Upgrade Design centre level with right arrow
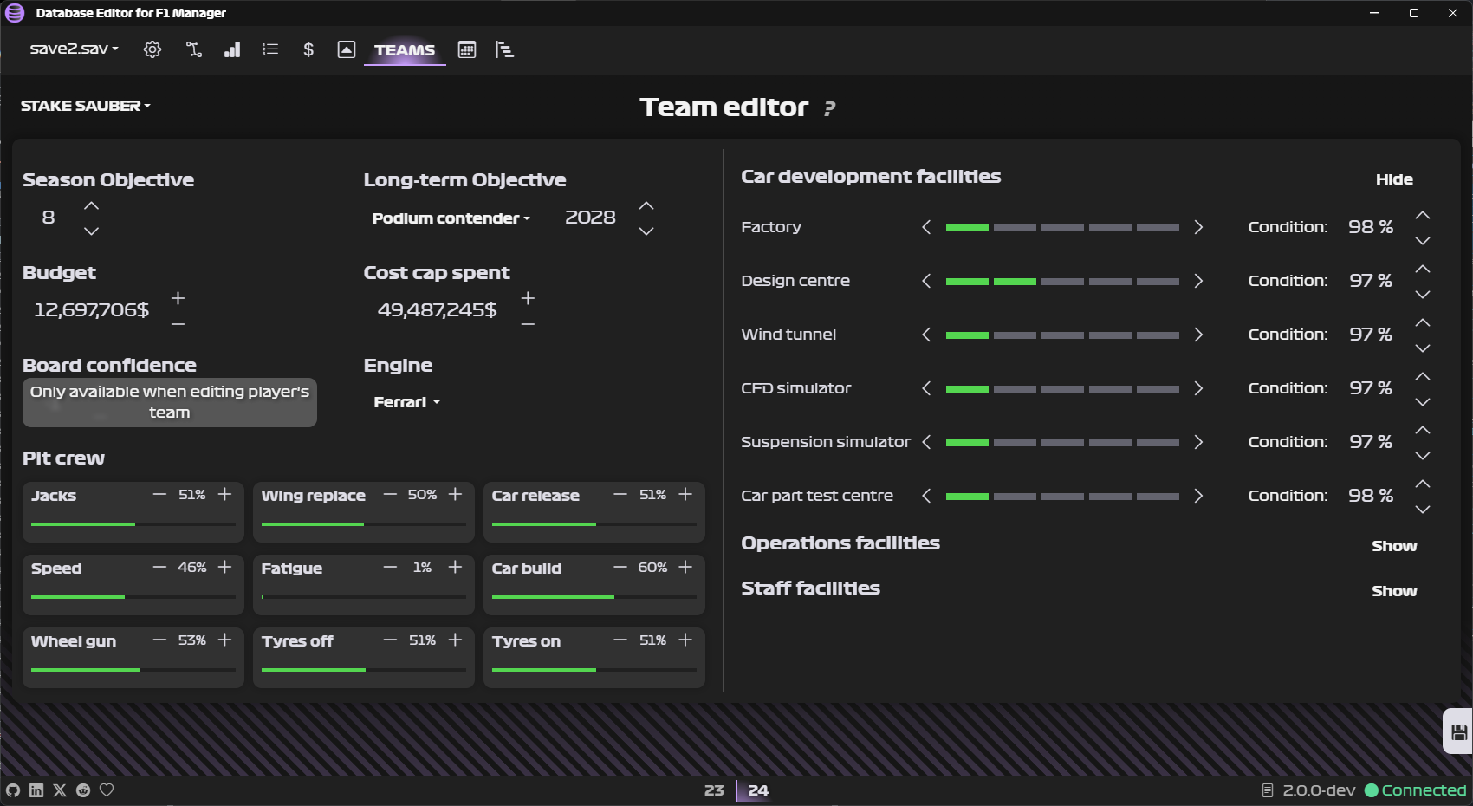 click(x=1198, y=281)
